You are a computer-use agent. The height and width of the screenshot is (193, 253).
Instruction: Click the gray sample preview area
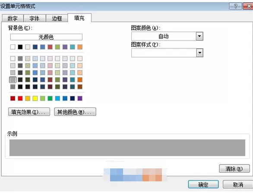pos(127,148)
